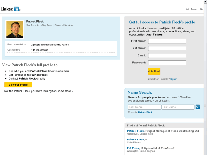Click into the Password field
The height and width of the screenshot is (155, 207).
[167, 63]
